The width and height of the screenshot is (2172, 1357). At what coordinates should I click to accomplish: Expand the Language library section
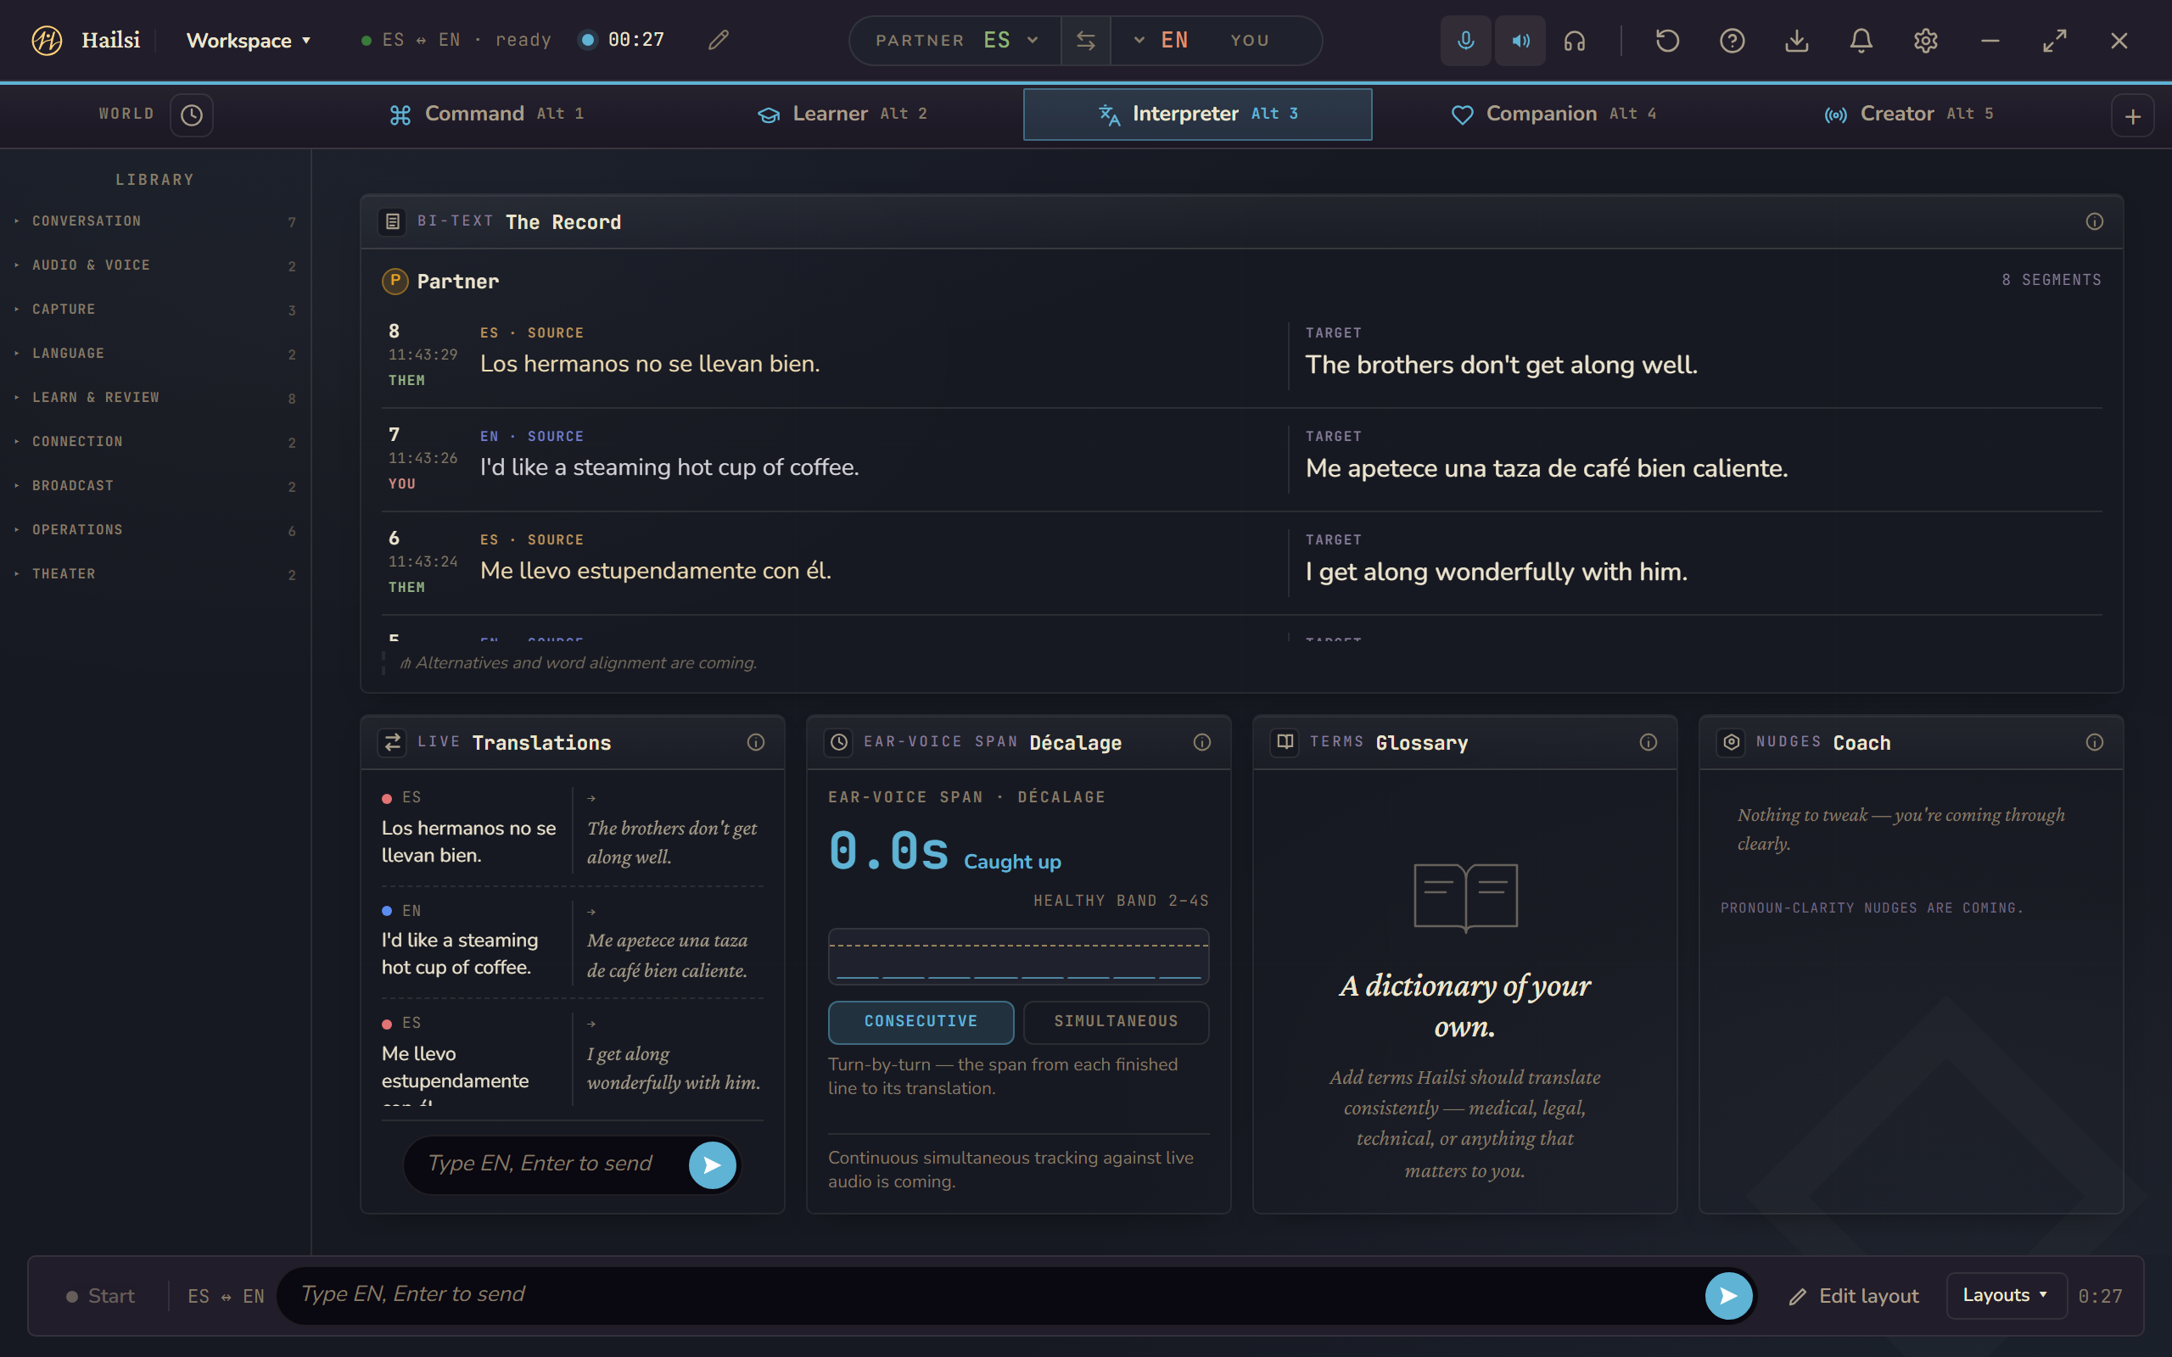(155, 354)
